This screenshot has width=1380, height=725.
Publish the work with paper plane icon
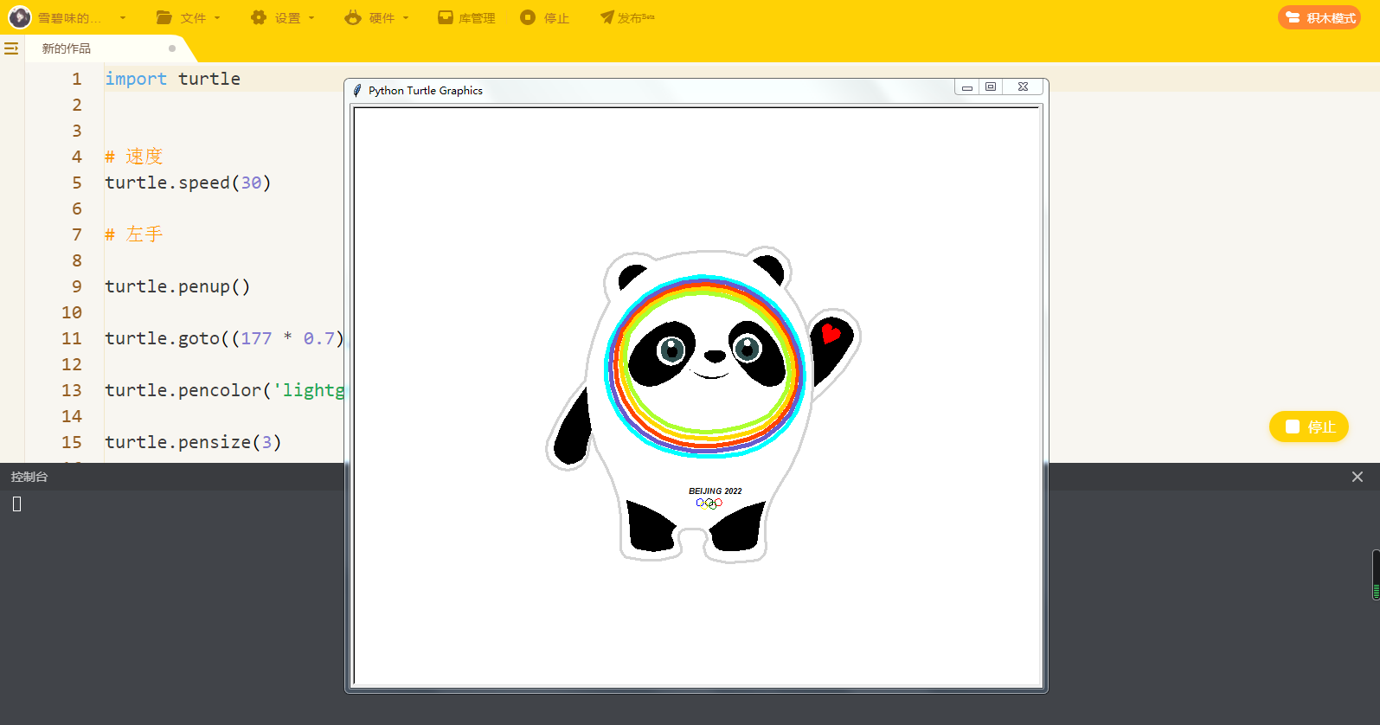(607, 17)
